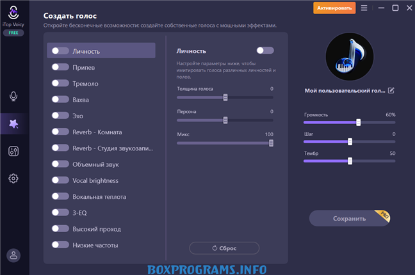This screenshot has width=415, height=275.
Task: Select the Высокий проход effect item
Action: click(97, 229)
